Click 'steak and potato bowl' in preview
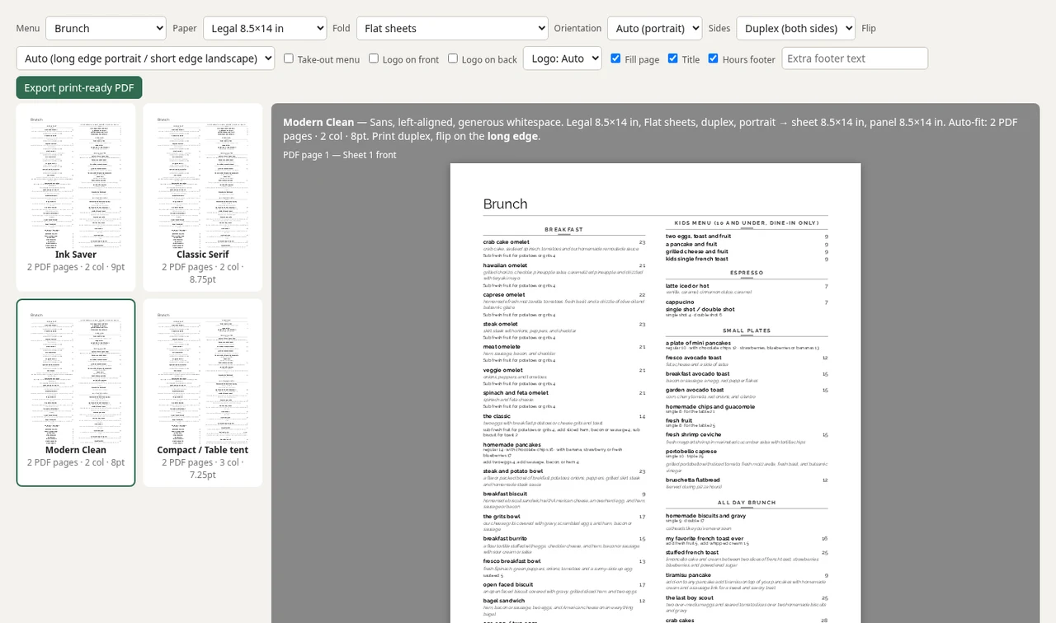This screenshot has width=1056, height=623. (x=513, y=471)
